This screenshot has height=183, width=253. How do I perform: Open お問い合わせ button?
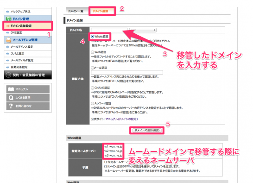[x=28, y=106]
